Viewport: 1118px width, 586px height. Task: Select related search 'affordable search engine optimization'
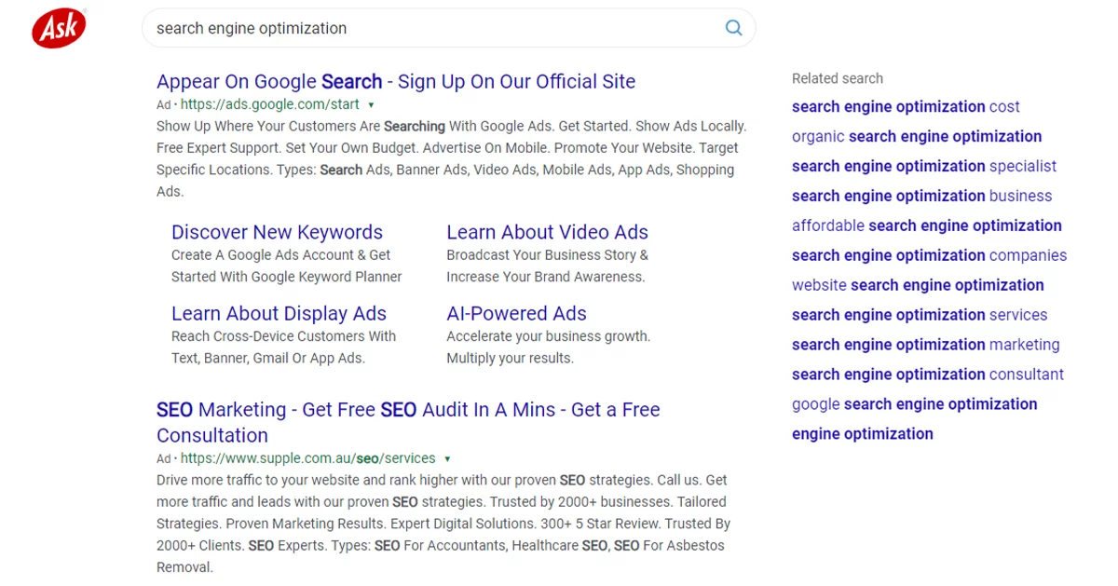pyautogui.click(x=927, y=225)
